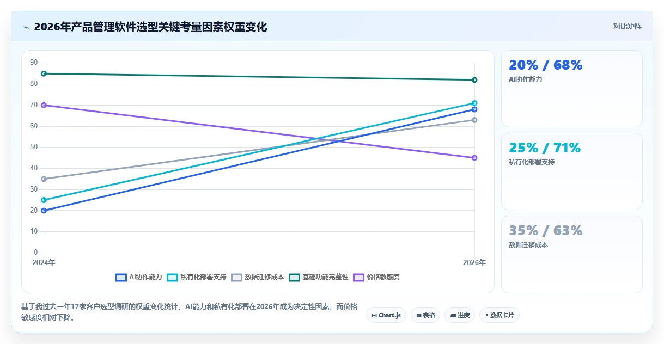
Task: Click 2026 data point of AI协作能力 at 68
Action: [474, 109]
